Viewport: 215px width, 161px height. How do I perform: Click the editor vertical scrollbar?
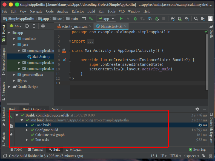207,62
